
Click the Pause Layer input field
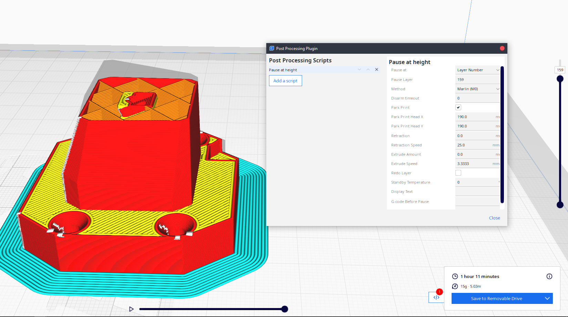click(x=477, y=80)
